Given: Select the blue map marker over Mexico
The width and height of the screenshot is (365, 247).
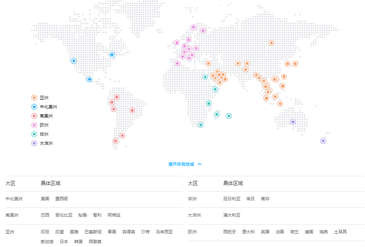Looking at the screenshot, I should pyautogui.click(x=89, y=79).
